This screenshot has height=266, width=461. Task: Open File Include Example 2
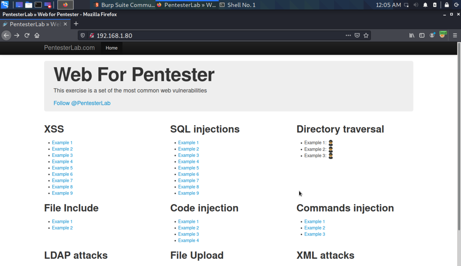62,228
